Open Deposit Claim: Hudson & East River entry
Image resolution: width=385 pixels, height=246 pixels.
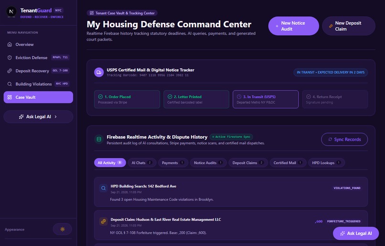231,225
